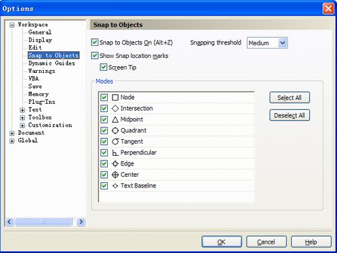Screen dimensions: 337x253
Task: Expand the Toolbox tree node
Action: tap(22, 117)
